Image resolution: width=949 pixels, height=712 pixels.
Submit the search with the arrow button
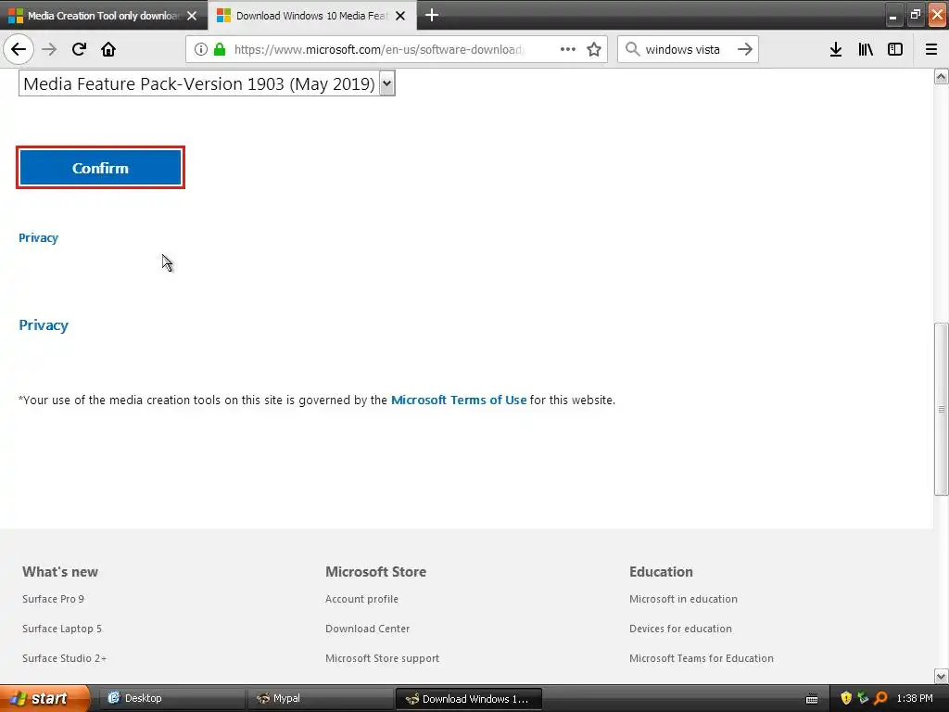coord(745,49)
